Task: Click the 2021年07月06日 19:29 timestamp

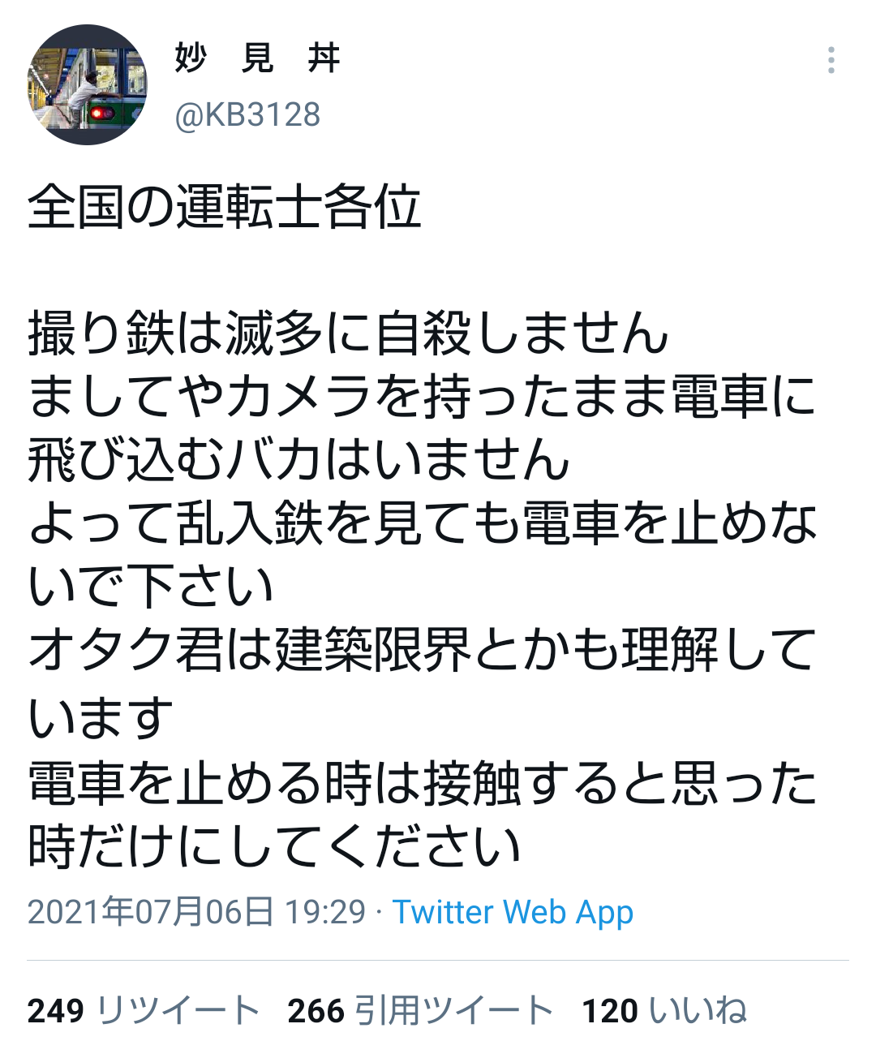Action: tap(196, 912)
